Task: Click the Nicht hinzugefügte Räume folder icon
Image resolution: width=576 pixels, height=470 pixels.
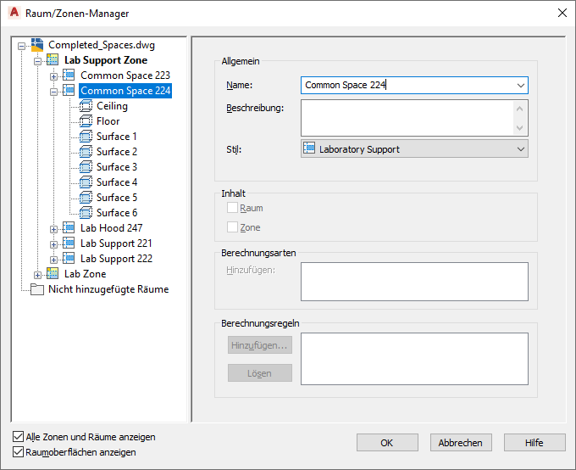Action: tap(37, 289)
